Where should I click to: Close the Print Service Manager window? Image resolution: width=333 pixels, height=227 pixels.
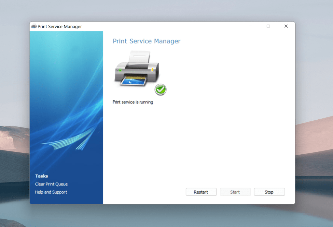click(286, 26)
